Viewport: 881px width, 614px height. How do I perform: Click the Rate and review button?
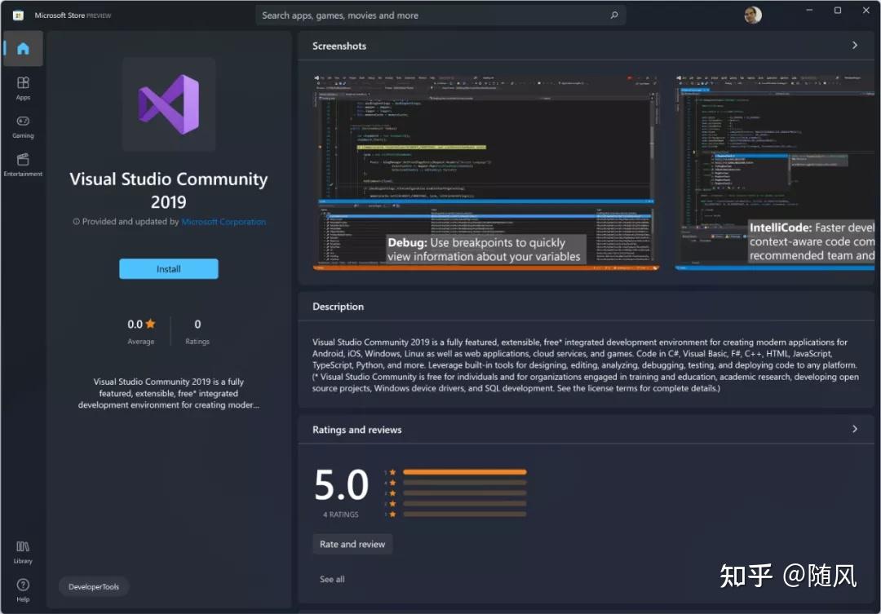[x=352, y=544]
